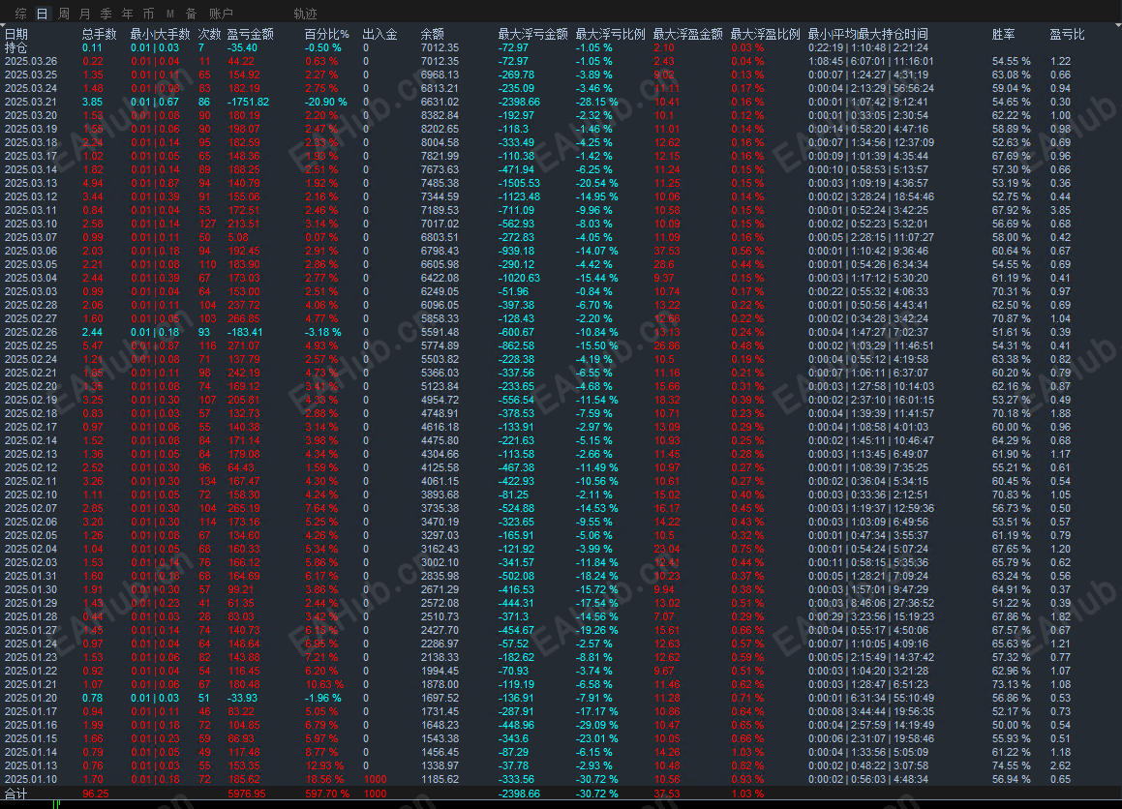This screenshot has width=1122, height=809.
Task: Open the 账户 account tab
Action: point(221,14)
